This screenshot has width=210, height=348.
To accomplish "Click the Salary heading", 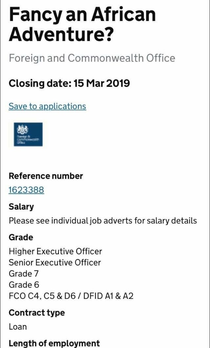I will pyautogui.click(x=21, y=207).
